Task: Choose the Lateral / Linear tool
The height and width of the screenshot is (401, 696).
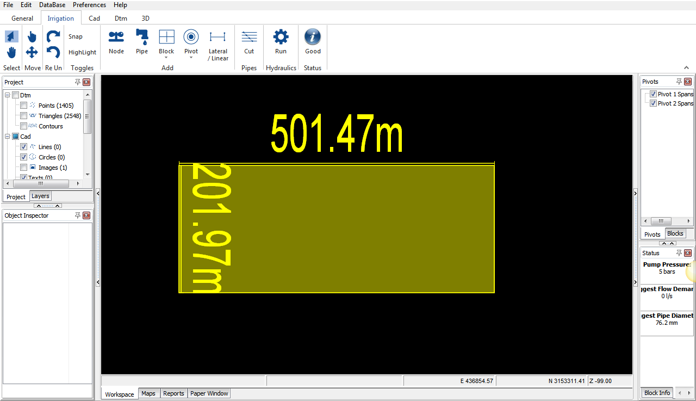Action: 218,37
